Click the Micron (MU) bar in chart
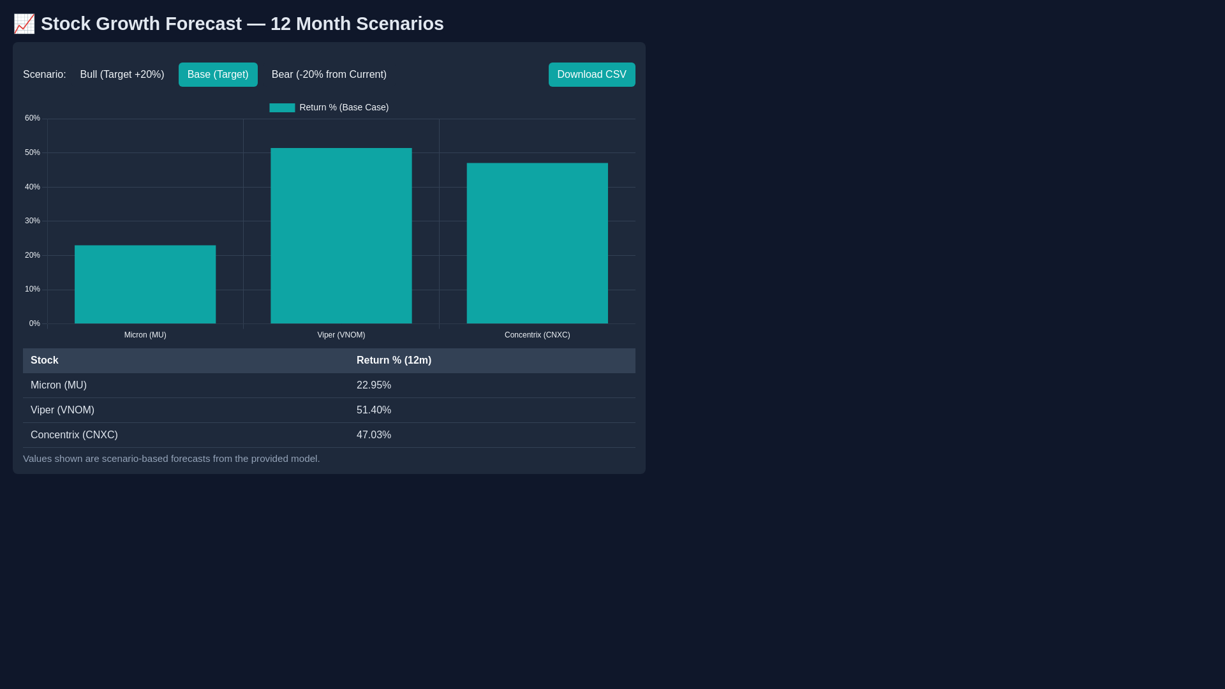 (x=145, y=285)
